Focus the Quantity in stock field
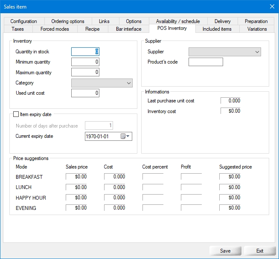279x259 pixels. click(85, 52)
